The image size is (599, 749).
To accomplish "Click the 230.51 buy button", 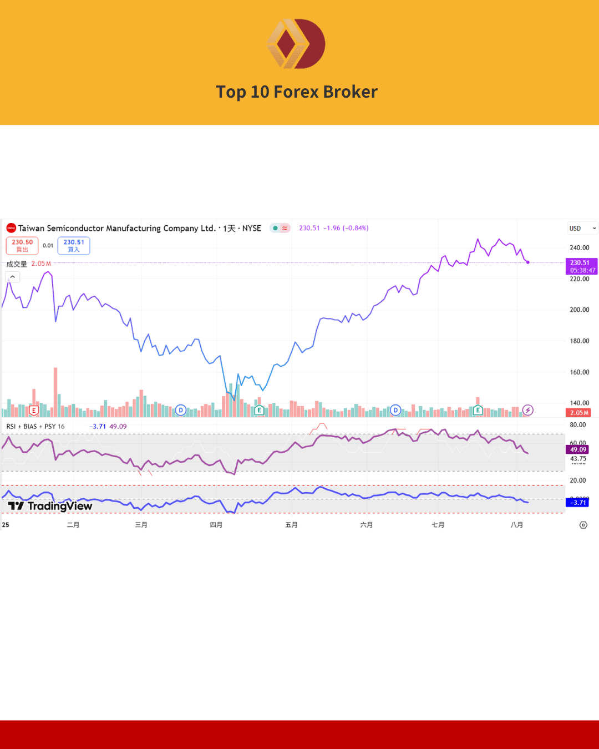I will tap(74, 245).
